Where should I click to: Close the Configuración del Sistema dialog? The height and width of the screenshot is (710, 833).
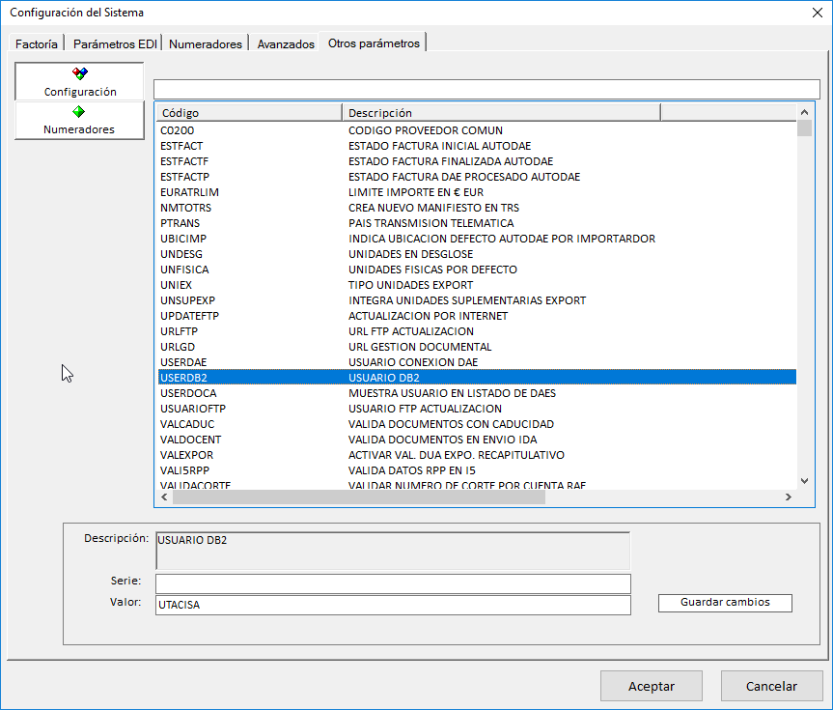point(815,12)
